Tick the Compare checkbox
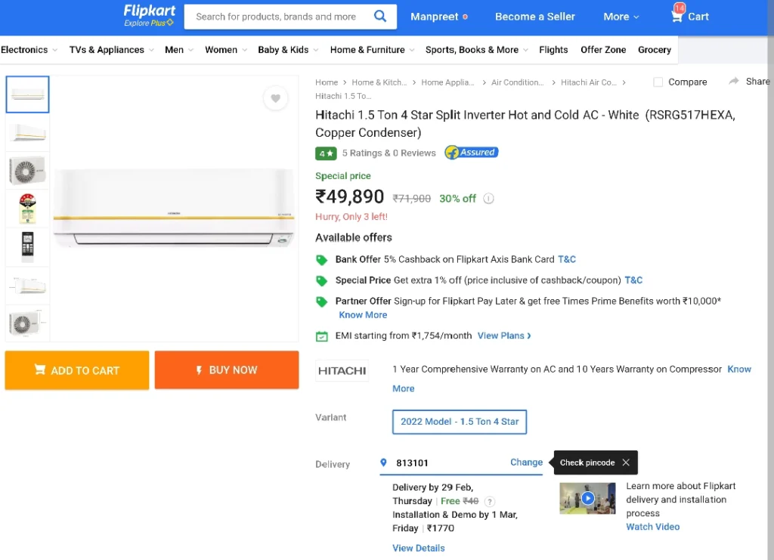This screenshot has width=774, height=560. 658,82
